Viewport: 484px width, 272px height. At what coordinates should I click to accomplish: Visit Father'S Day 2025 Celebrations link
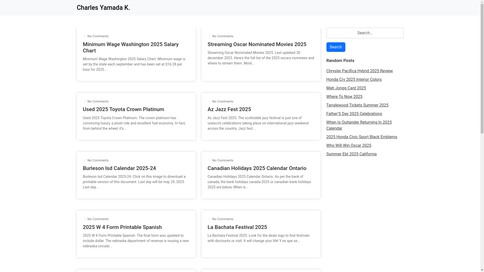[354, 114]
